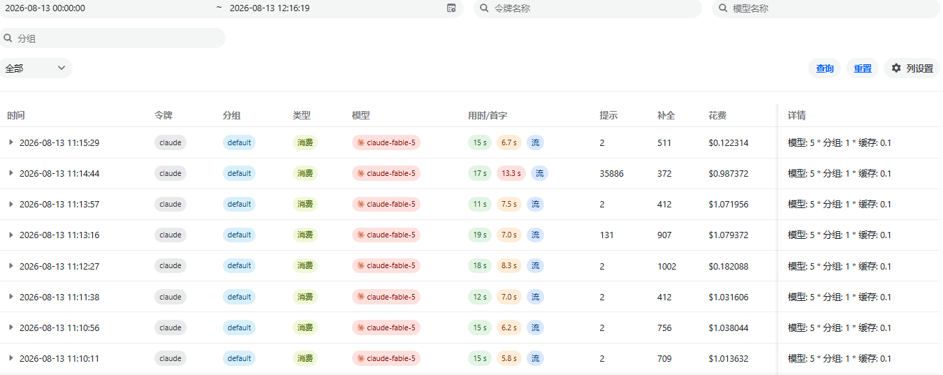
Task: Open the 全部 type dropdown
Action: pyautogui.click(x=36, y=68)
